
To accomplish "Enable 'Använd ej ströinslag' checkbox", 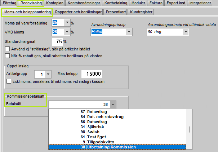I will click(8, 49).
